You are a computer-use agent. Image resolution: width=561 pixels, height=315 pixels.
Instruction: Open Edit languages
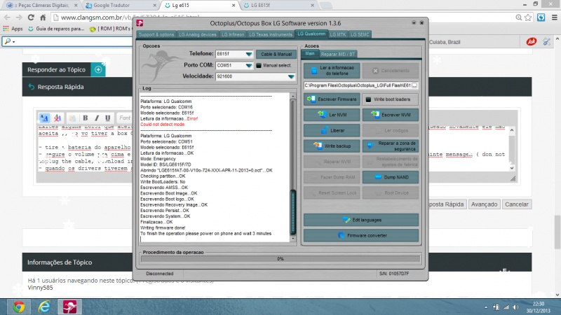coord(361,220)
